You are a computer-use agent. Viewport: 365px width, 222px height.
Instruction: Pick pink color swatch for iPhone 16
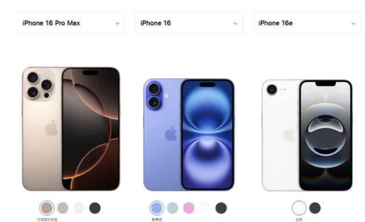point(189,208)
